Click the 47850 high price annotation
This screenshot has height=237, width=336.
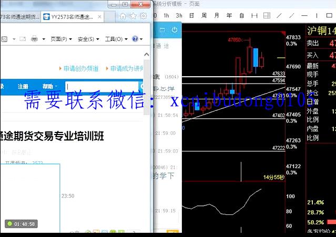[235, 40]
